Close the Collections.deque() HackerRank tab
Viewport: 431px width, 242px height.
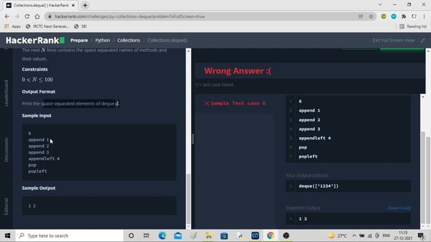tap(73, 5)
